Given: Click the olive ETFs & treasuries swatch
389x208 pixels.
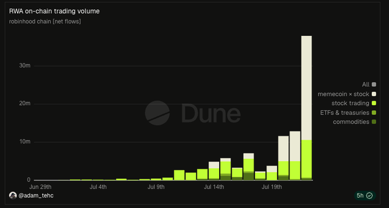Looking at the screenshot, I should coord(374,113).
